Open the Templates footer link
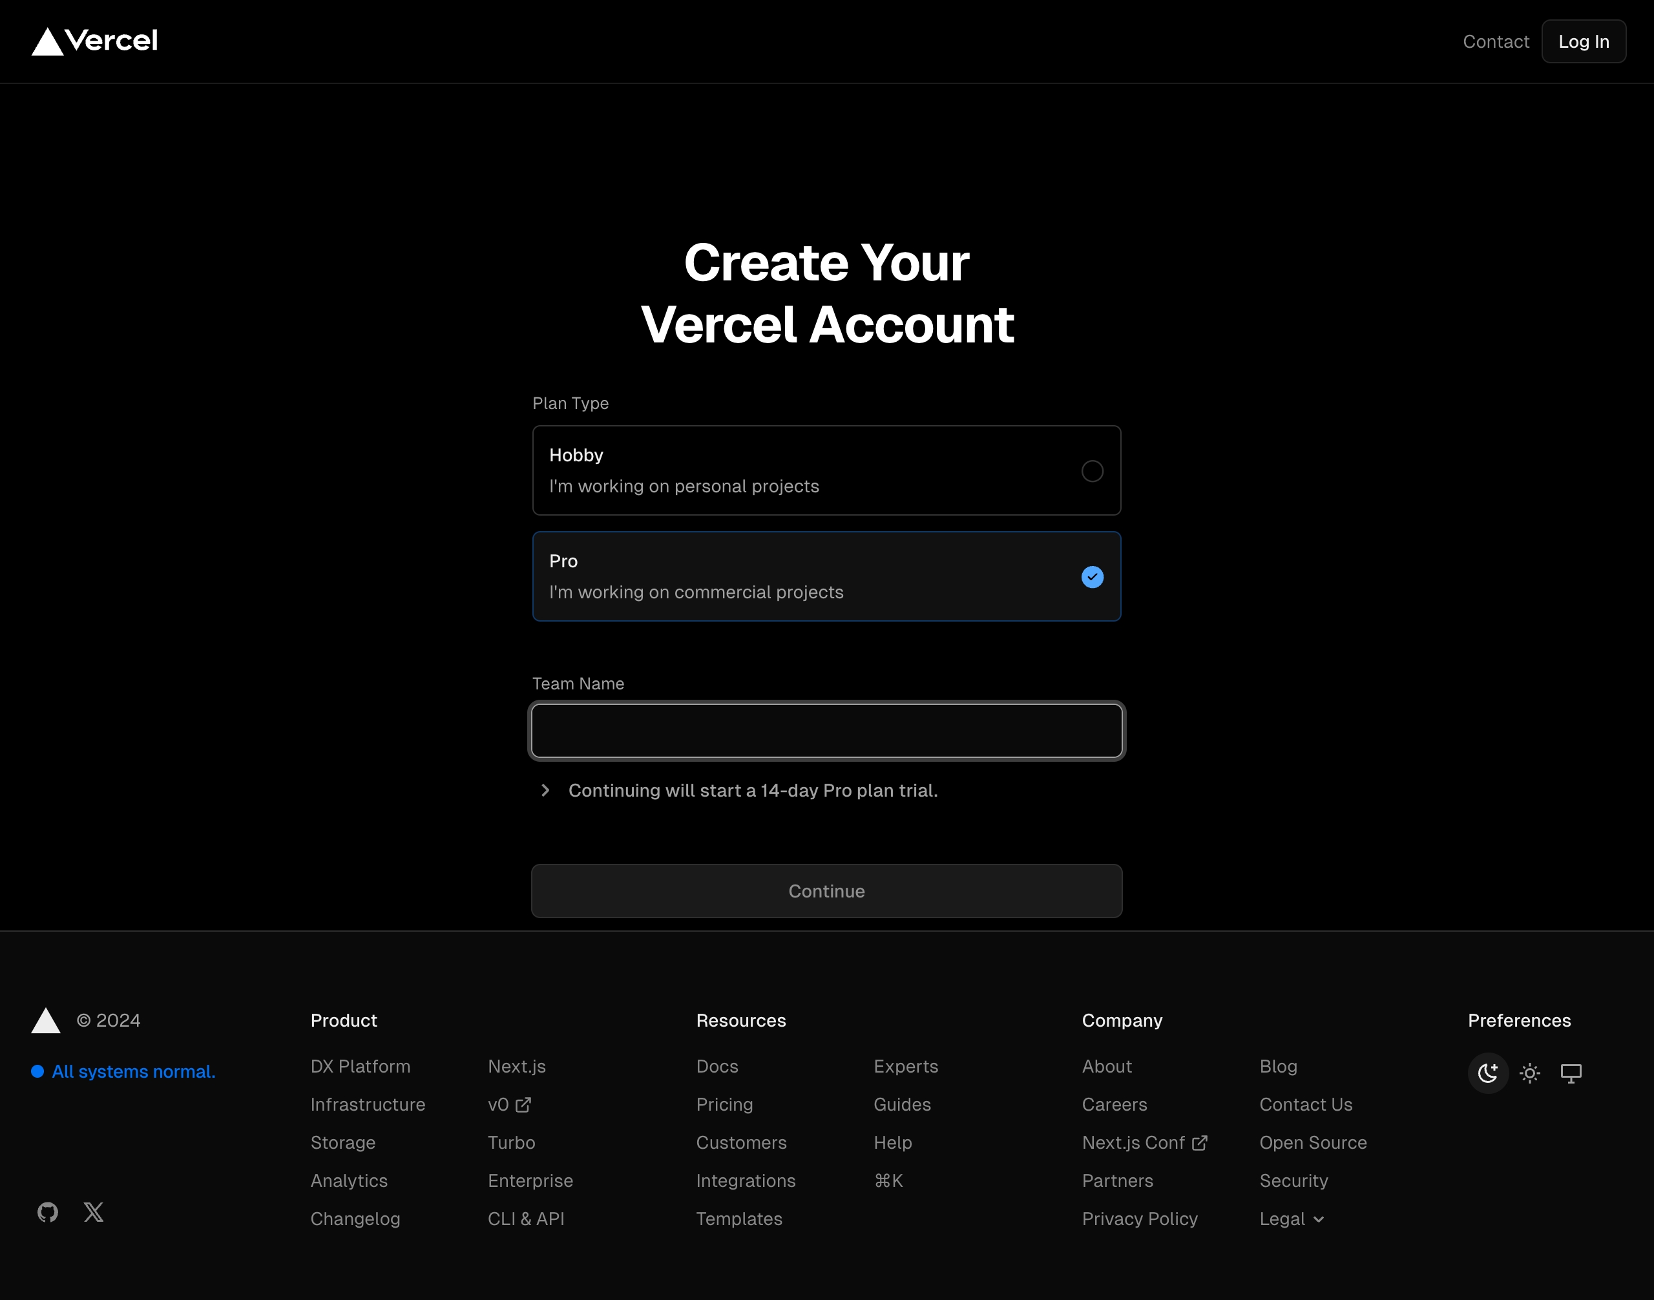Viewport: 1654px width, 1300px height. click(x=739, y=1219)
